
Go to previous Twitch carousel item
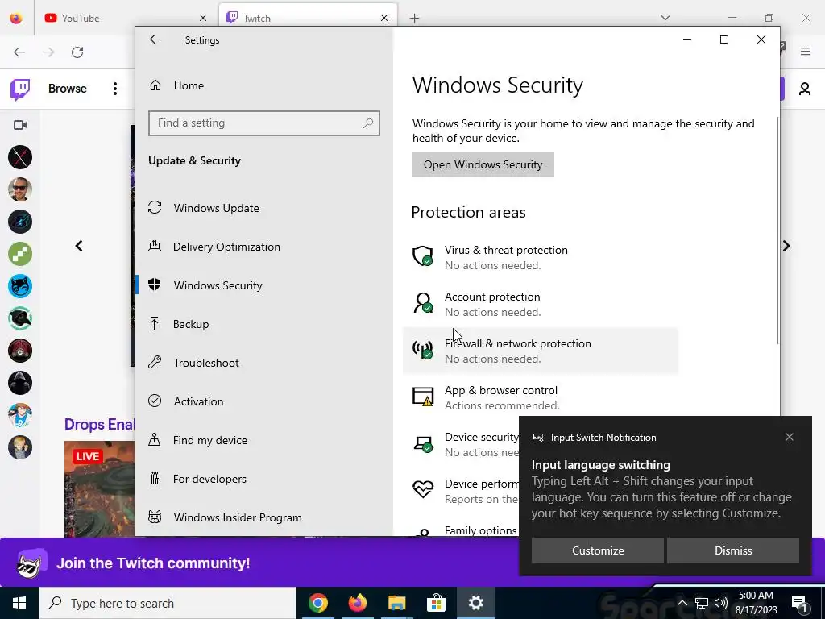coord(79,246)
